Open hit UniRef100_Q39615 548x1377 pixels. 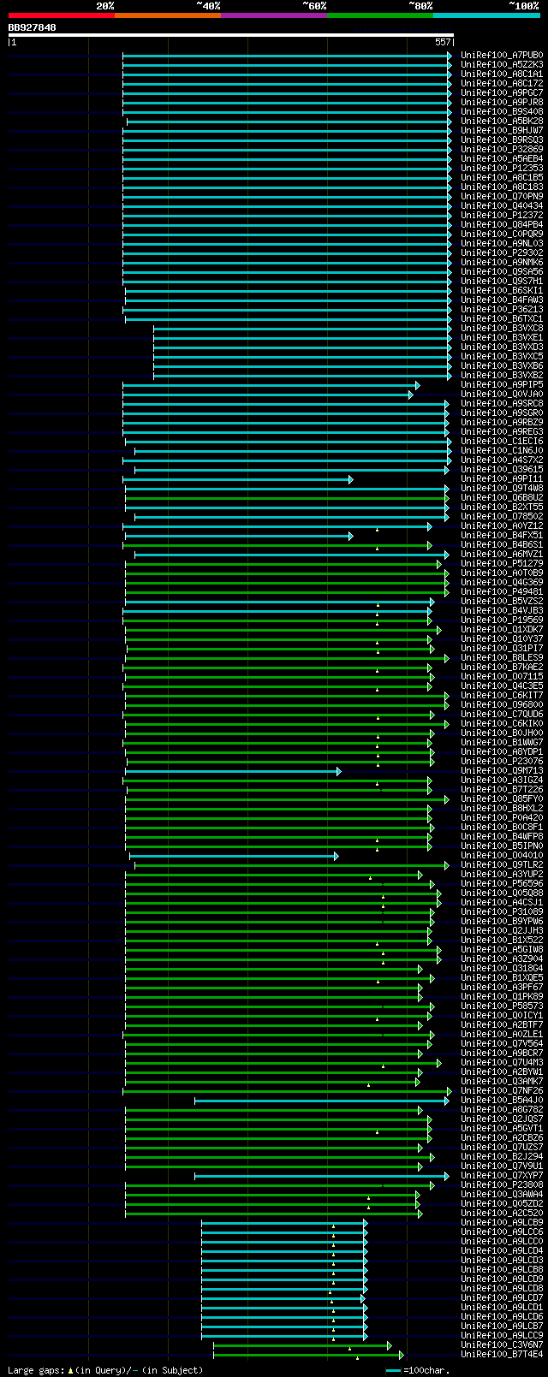coord(502,470)
